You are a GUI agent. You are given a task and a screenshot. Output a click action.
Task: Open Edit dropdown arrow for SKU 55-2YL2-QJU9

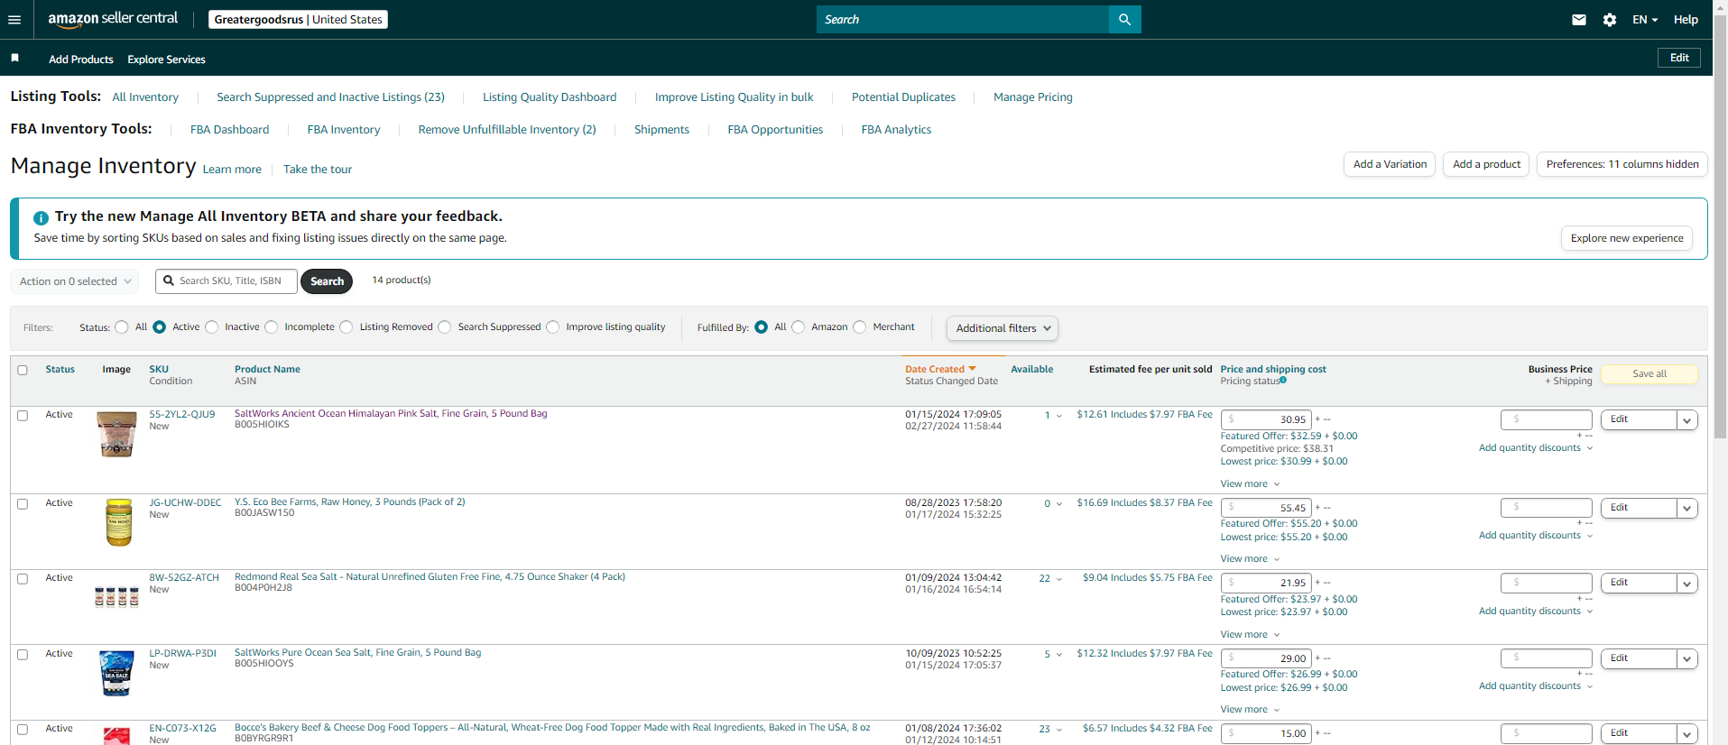(1686, 419)
